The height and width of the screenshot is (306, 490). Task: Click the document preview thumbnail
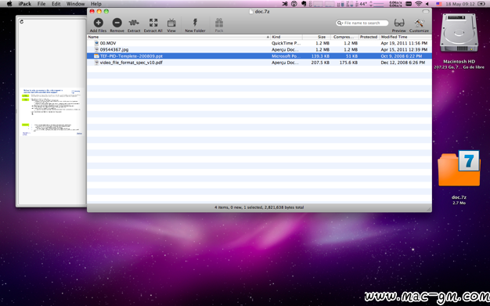coord(52,112)
